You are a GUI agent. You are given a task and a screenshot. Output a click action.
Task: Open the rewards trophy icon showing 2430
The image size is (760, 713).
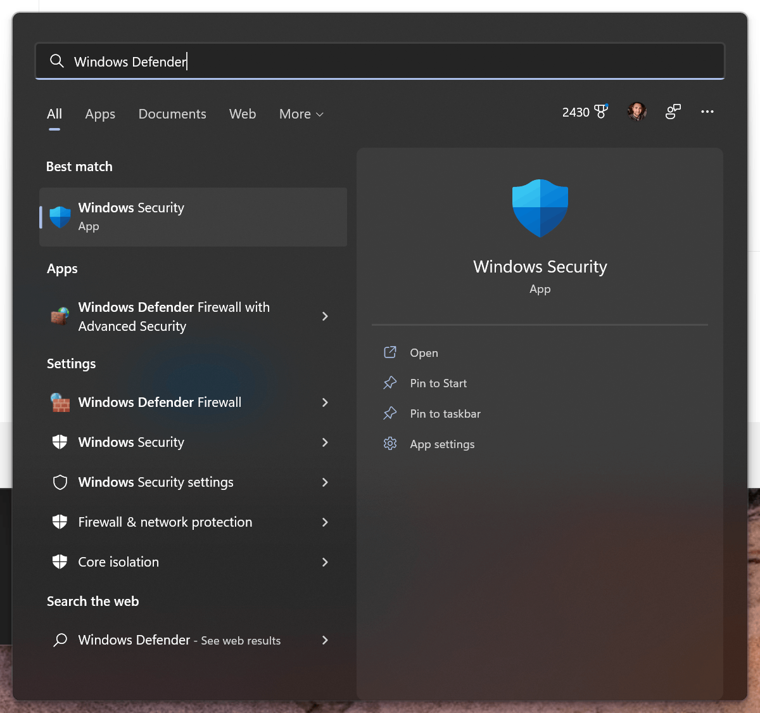click(x=601, y=112)
